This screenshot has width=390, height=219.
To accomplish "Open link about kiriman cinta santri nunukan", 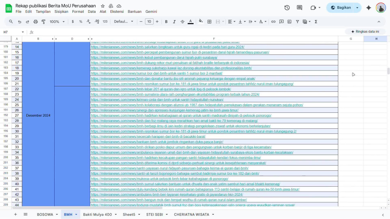I will 157,100.
